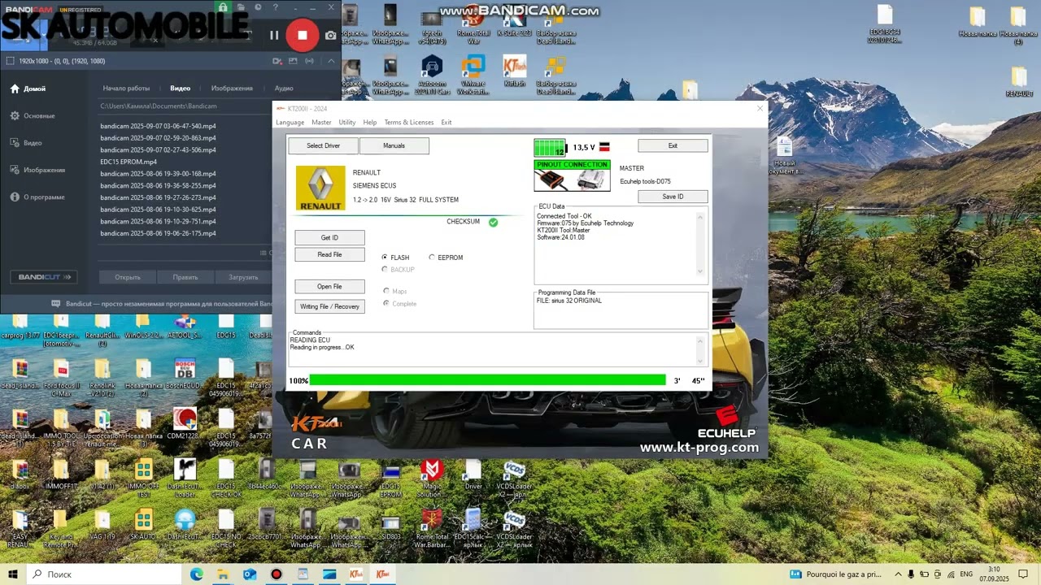Switch to Аудио tab in Bandicam

click(284, 89)
